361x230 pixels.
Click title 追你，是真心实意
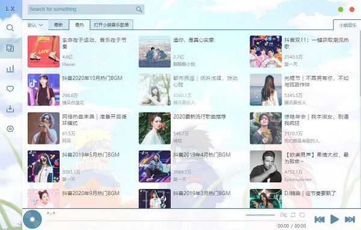point(193,40)
